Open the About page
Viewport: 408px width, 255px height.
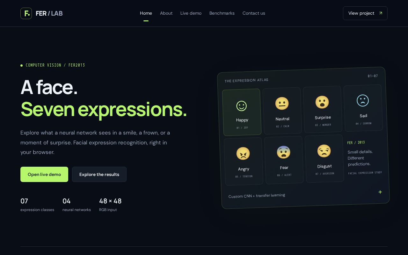[x=166, y=13]
